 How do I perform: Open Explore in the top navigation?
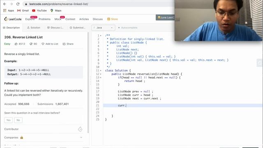[30, 19]
